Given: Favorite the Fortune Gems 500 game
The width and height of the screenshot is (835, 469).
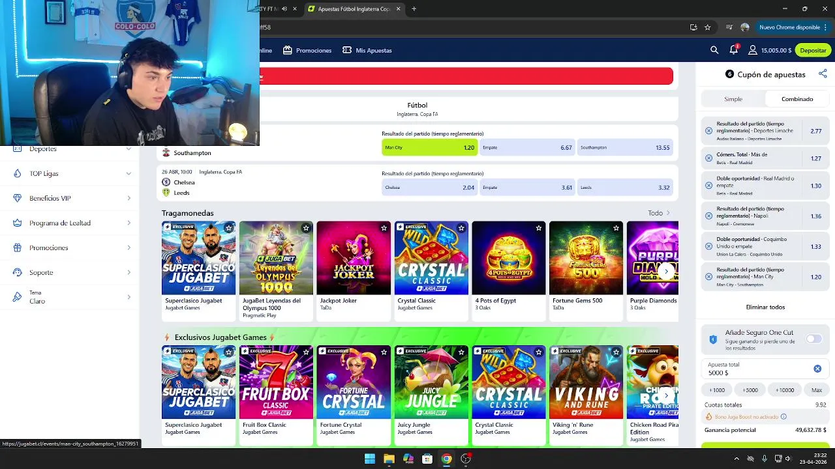Looking at the screenshot, I should [616, 228].
